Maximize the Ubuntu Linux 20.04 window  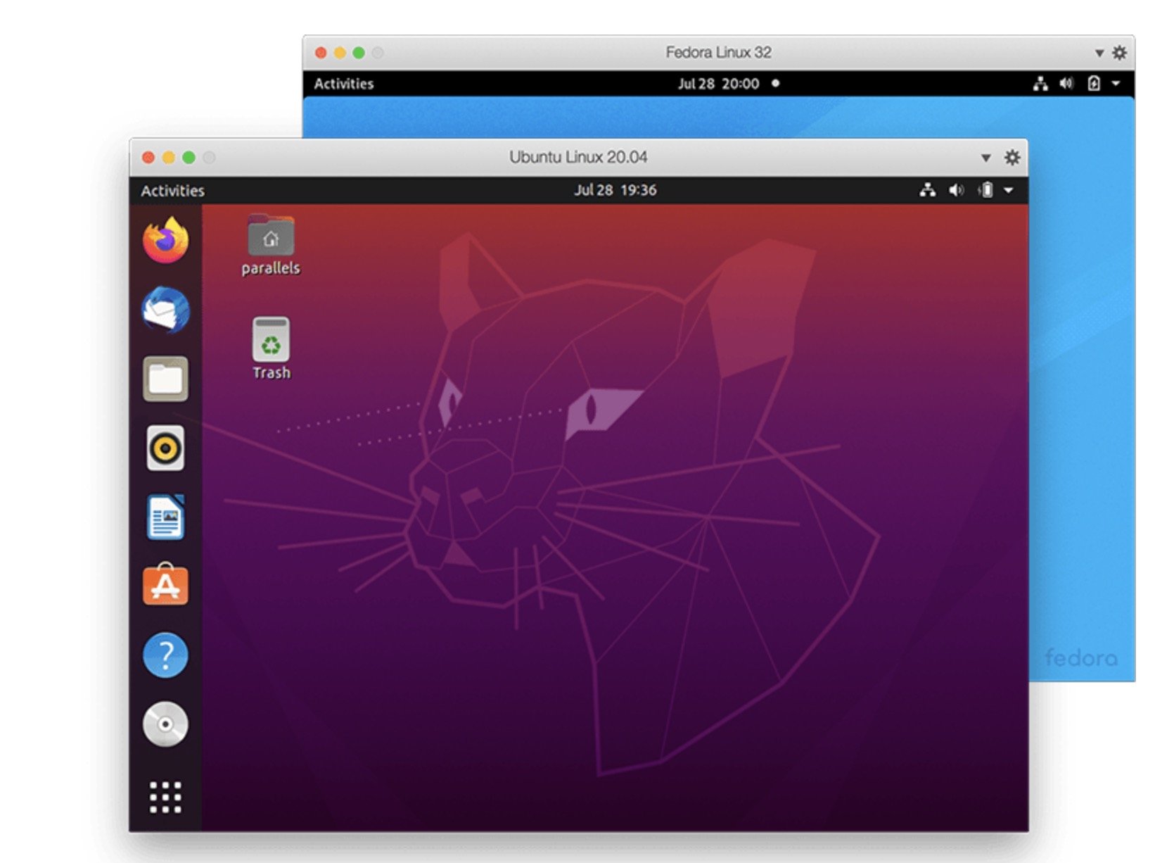pyautogui.click(x=189, y=157)
